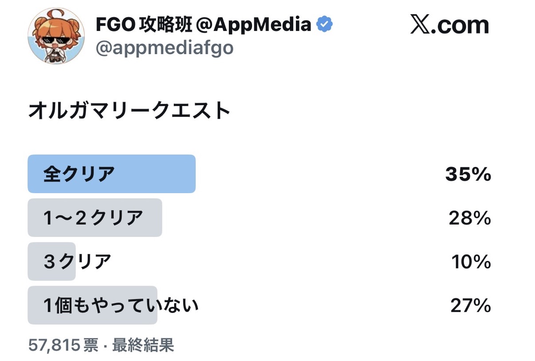Select the 1個もやっていない option label text
This screenshot has height=361, width=535.
pos(121,306)
